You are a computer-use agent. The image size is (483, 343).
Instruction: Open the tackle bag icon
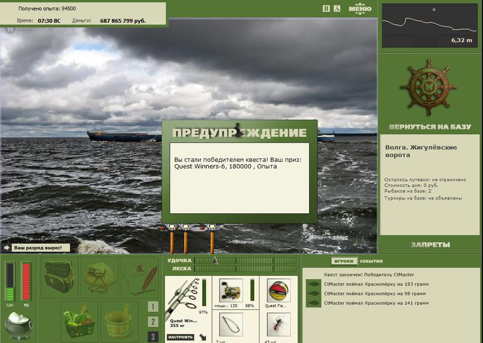click(59, 277)
